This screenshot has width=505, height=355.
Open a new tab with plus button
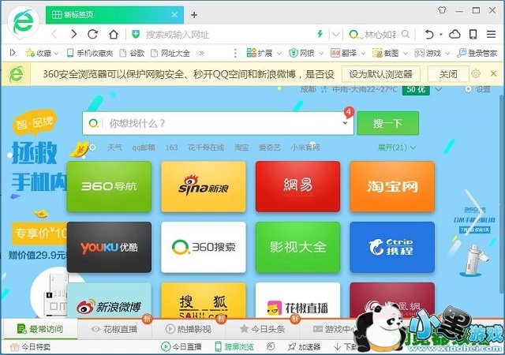coord(194,15)
